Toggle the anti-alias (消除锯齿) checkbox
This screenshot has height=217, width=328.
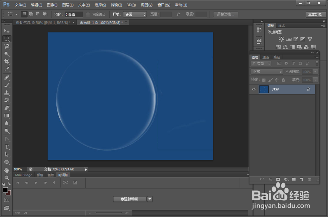[x=88, y=14]
